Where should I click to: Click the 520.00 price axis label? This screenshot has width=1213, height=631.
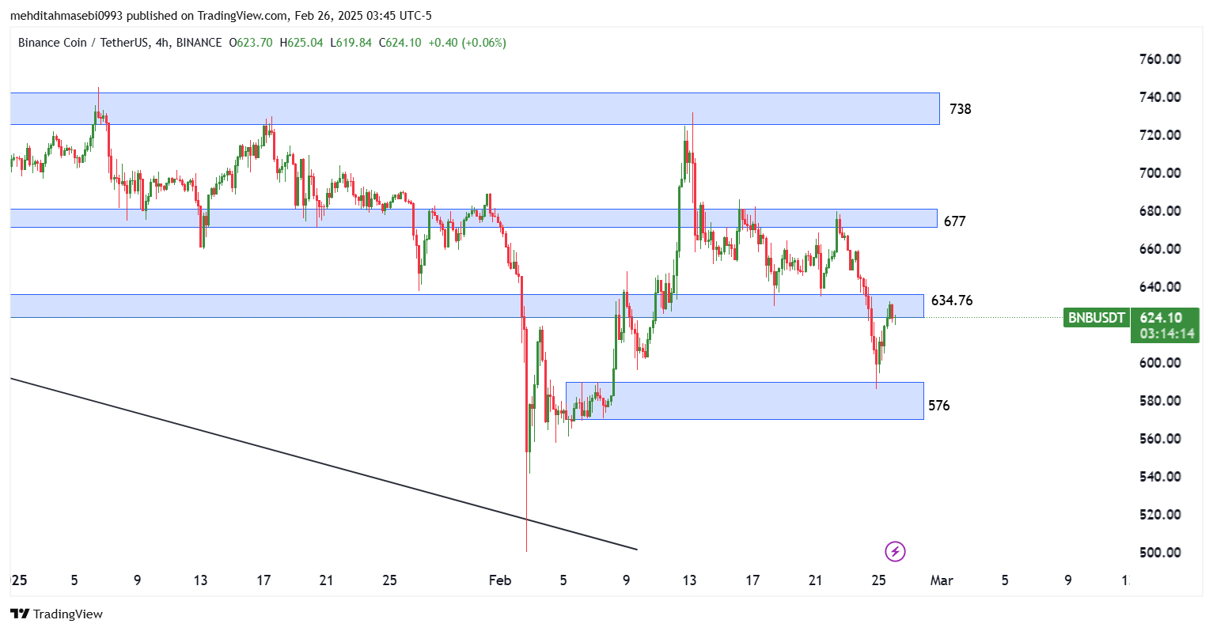(1160, 515)
